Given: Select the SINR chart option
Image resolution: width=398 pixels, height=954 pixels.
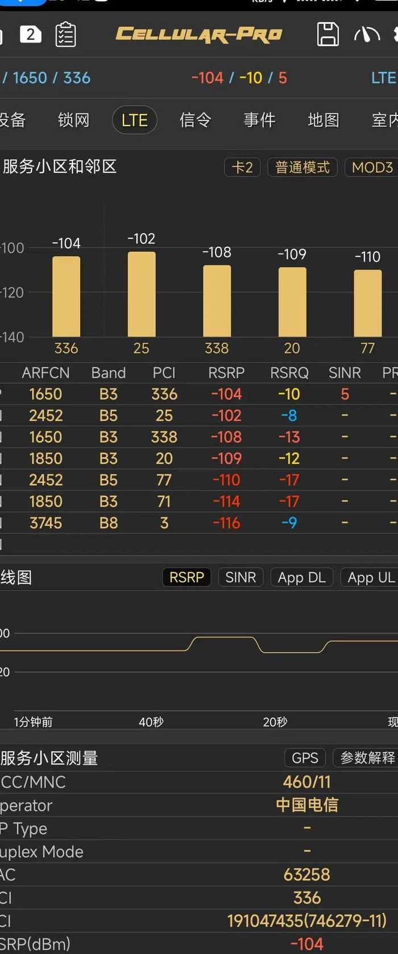Looking at the screenshot, I should click(241, 577).
